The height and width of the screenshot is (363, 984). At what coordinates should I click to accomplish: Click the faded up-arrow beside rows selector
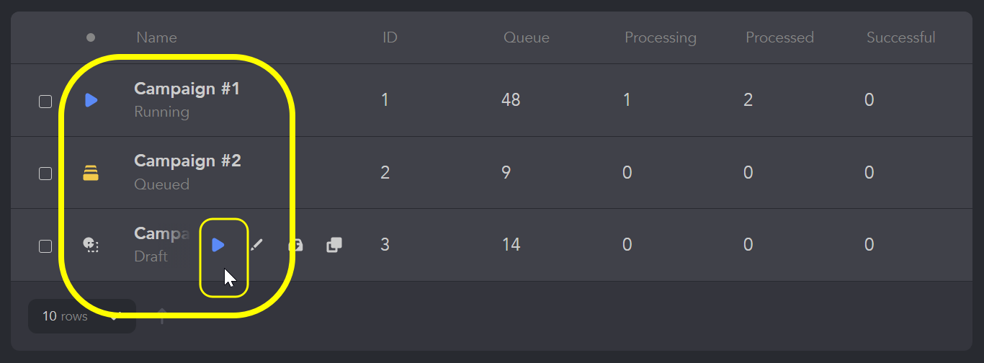[162, 316]
